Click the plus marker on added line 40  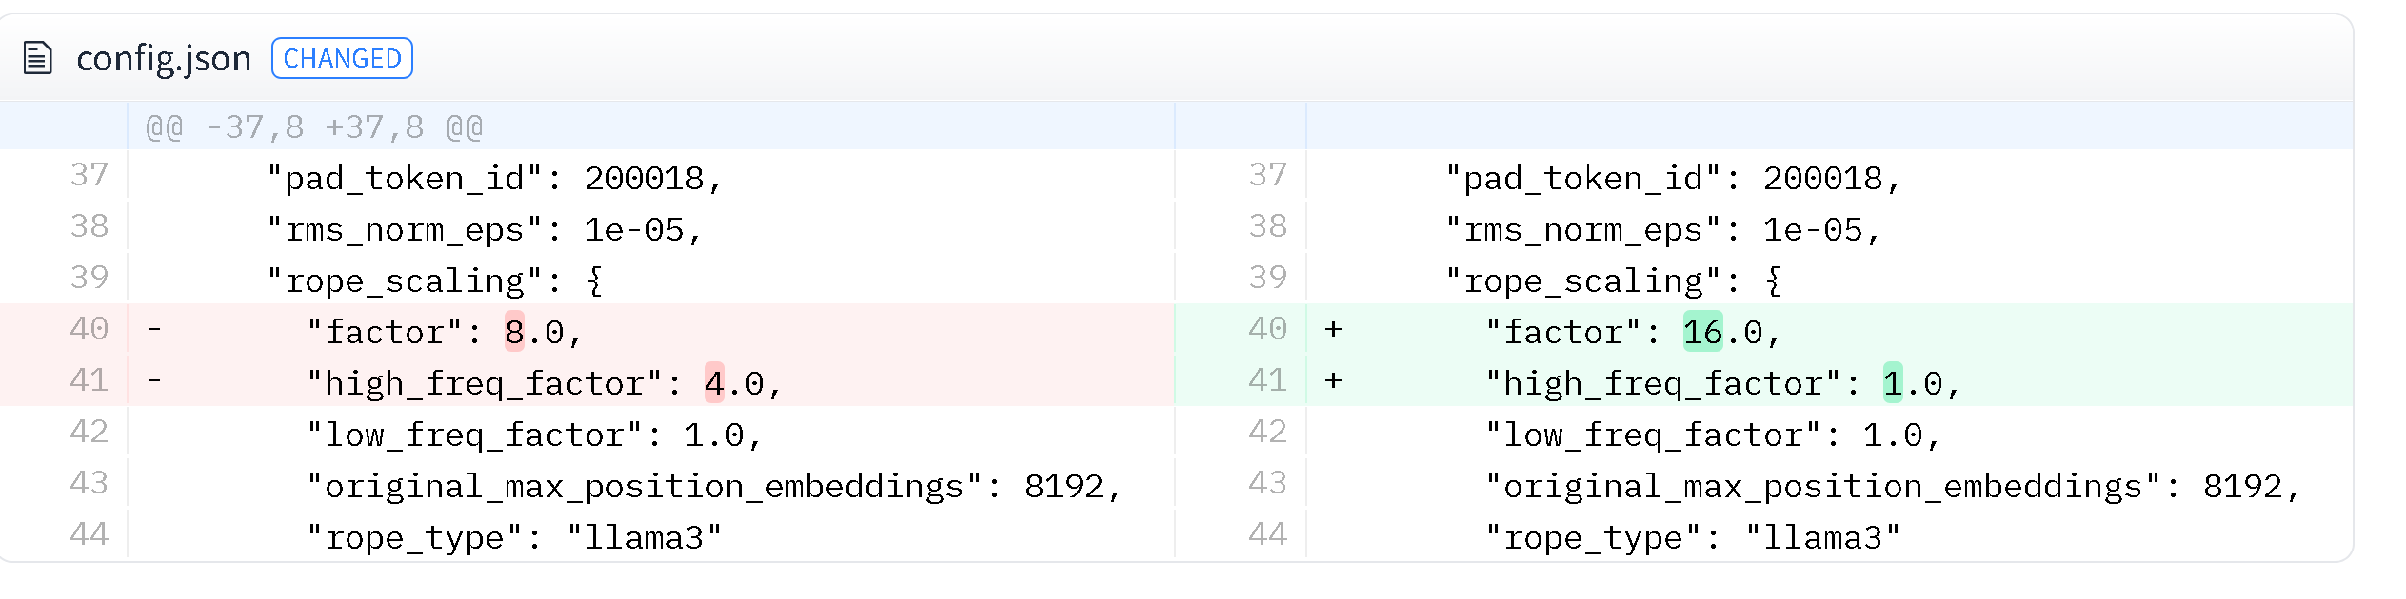point(1333,330)
